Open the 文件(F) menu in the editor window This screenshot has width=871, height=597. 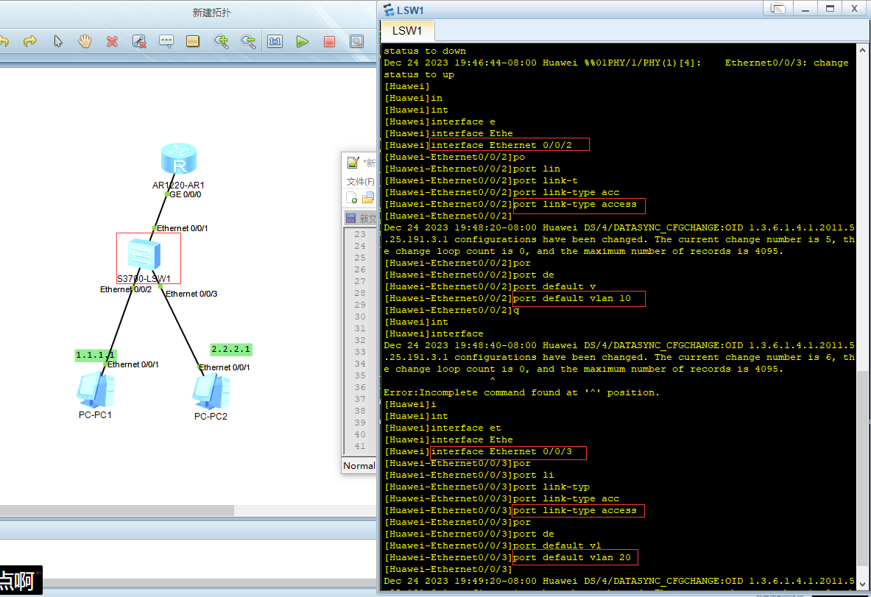pos(360,182)
